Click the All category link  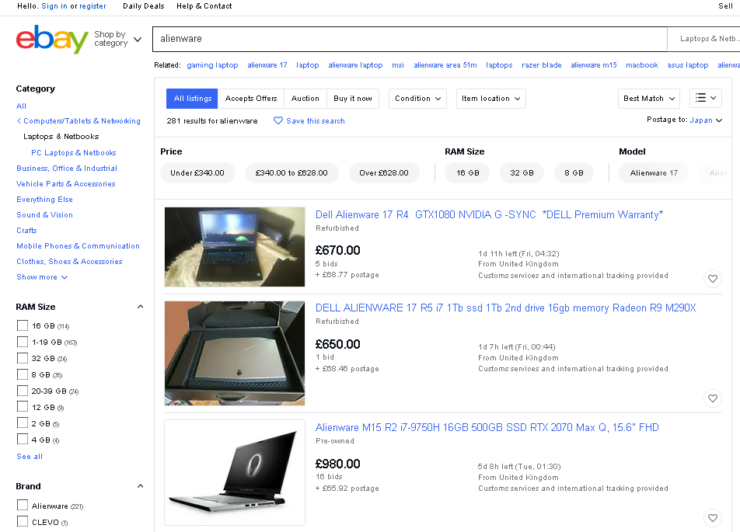(x=21, y=106)
